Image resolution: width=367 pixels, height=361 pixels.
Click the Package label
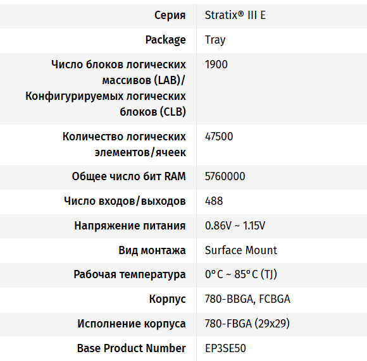166,40
